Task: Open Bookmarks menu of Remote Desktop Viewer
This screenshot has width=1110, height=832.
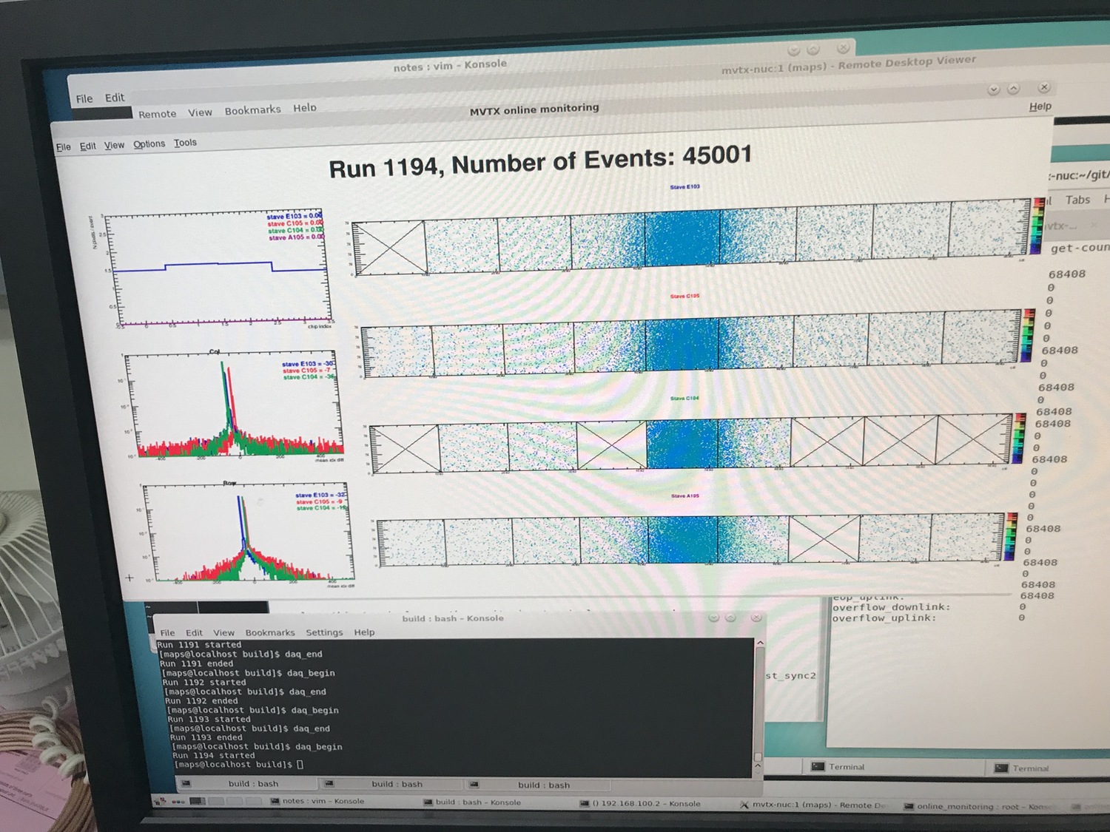Action: tap(252, 110)
